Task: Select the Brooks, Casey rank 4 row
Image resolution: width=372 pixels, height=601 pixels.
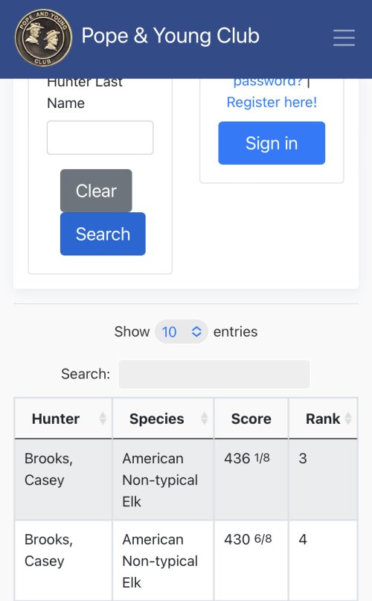Action: 186,560
